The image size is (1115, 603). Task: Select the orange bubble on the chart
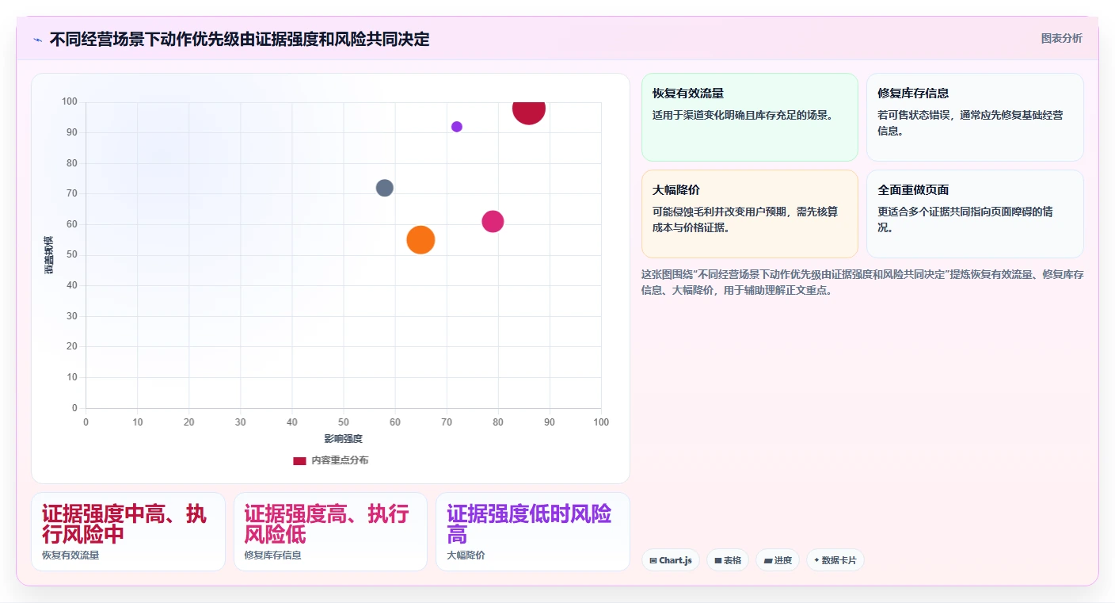(421, 239)
